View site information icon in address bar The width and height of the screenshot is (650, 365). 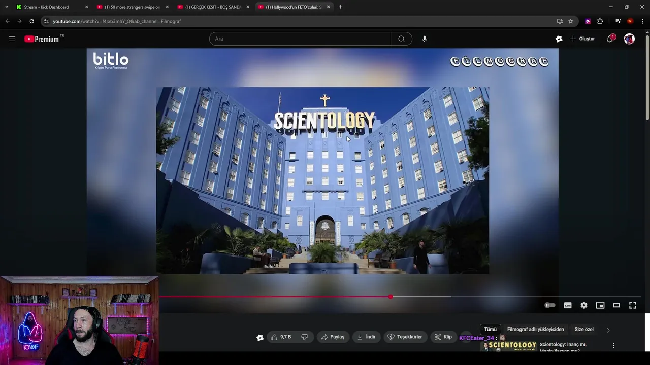coord(46,21)
